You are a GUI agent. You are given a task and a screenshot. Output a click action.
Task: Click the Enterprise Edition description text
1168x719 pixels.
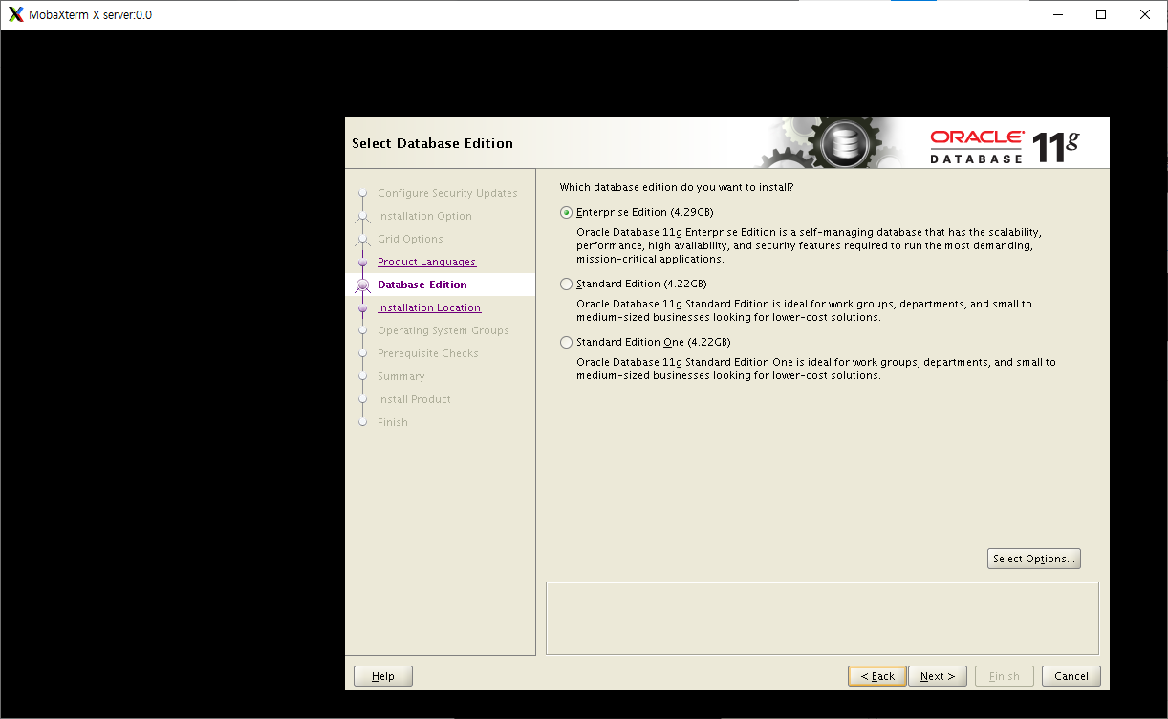coord(809,245)
